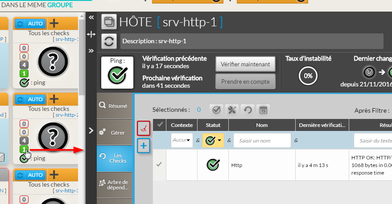The image size is (392, 204).
Task: Select the Http check row checkbox
Action: coord(160,165)
